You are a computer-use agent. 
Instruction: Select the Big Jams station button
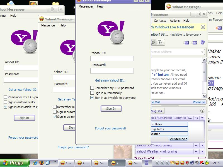169,129
